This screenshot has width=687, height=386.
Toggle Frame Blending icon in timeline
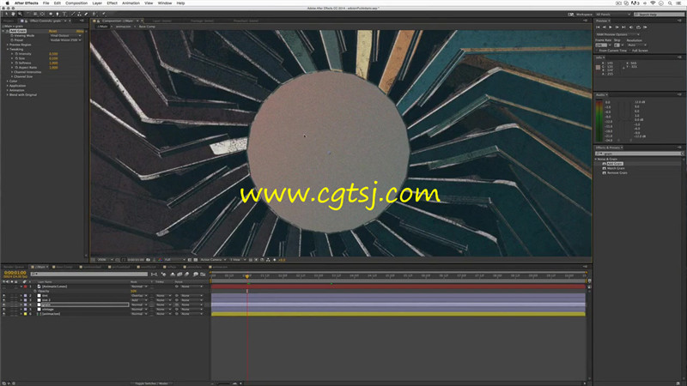(179, 274)
